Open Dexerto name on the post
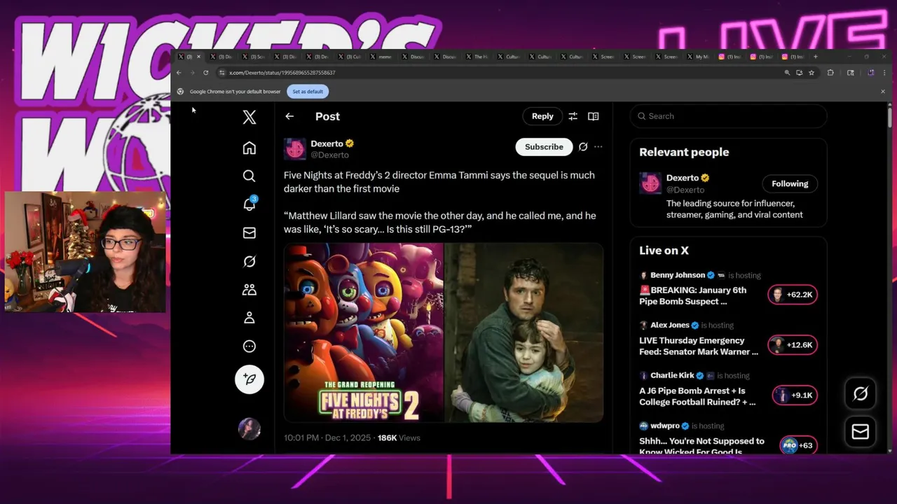 point(327,143)
